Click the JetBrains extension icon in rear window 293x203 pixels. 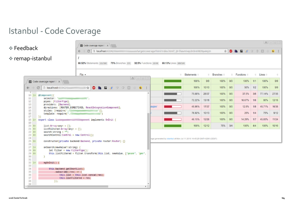point(241,51)
